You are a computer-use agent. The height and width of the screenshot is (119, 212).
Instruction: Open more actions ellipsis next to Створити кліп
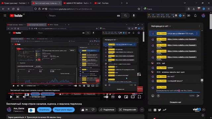(x=142, y=110)
